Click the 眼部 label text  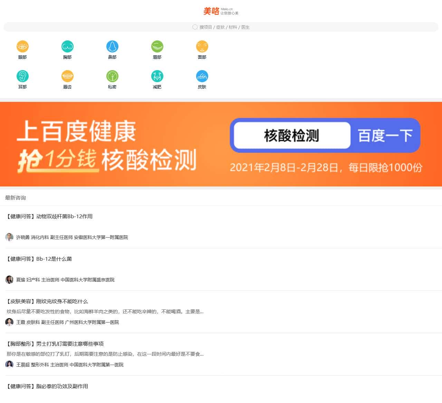pos(22,57)
